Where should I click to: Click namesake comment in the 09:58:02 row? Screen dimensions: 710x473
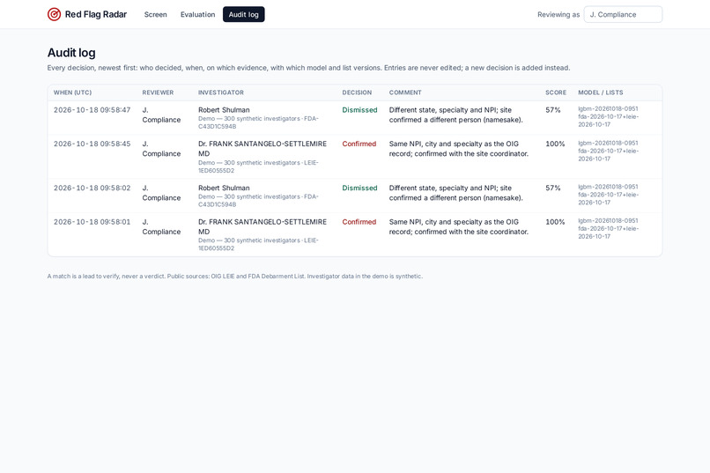456,193
